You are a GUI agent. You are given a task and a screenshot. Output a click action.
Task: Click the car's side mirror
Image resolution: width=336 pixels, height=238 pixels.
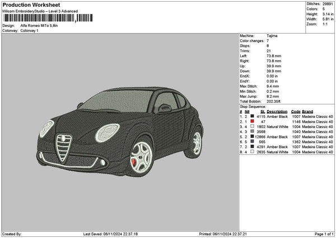(165, 108)
